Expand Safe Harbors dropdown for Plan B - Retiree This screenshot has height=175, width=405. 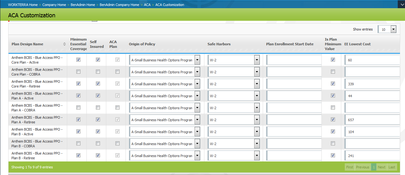(257, 155)
